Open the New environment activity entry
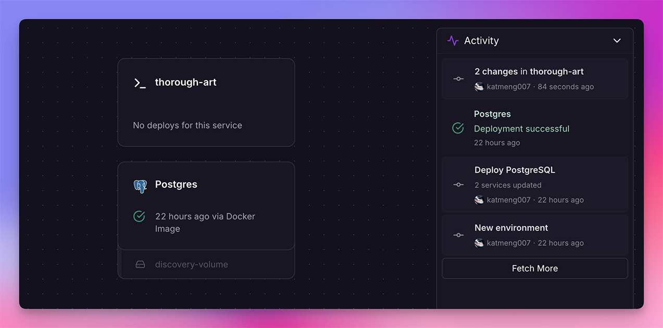The image size is (663, 328). [x=535, y=235]
